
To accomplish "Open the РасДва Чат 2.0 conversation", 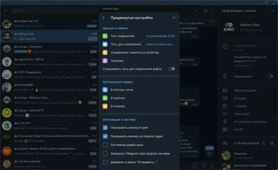I will click(x=49, y=23).
